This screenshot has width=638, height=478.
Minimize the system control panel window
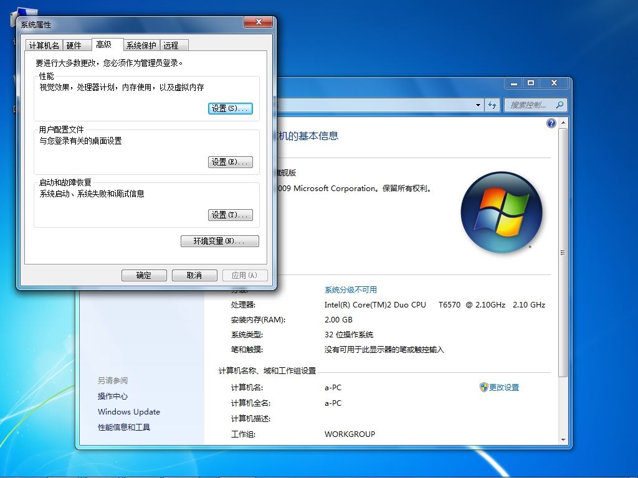click(x=514, y=83)
